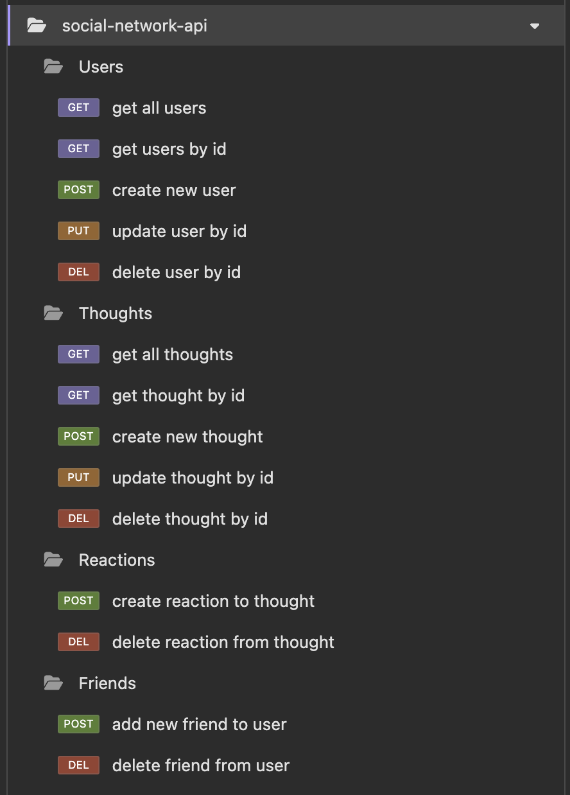Click the Reactions folder icon
This screenshot has width=570, height=795.
point(53,560)
